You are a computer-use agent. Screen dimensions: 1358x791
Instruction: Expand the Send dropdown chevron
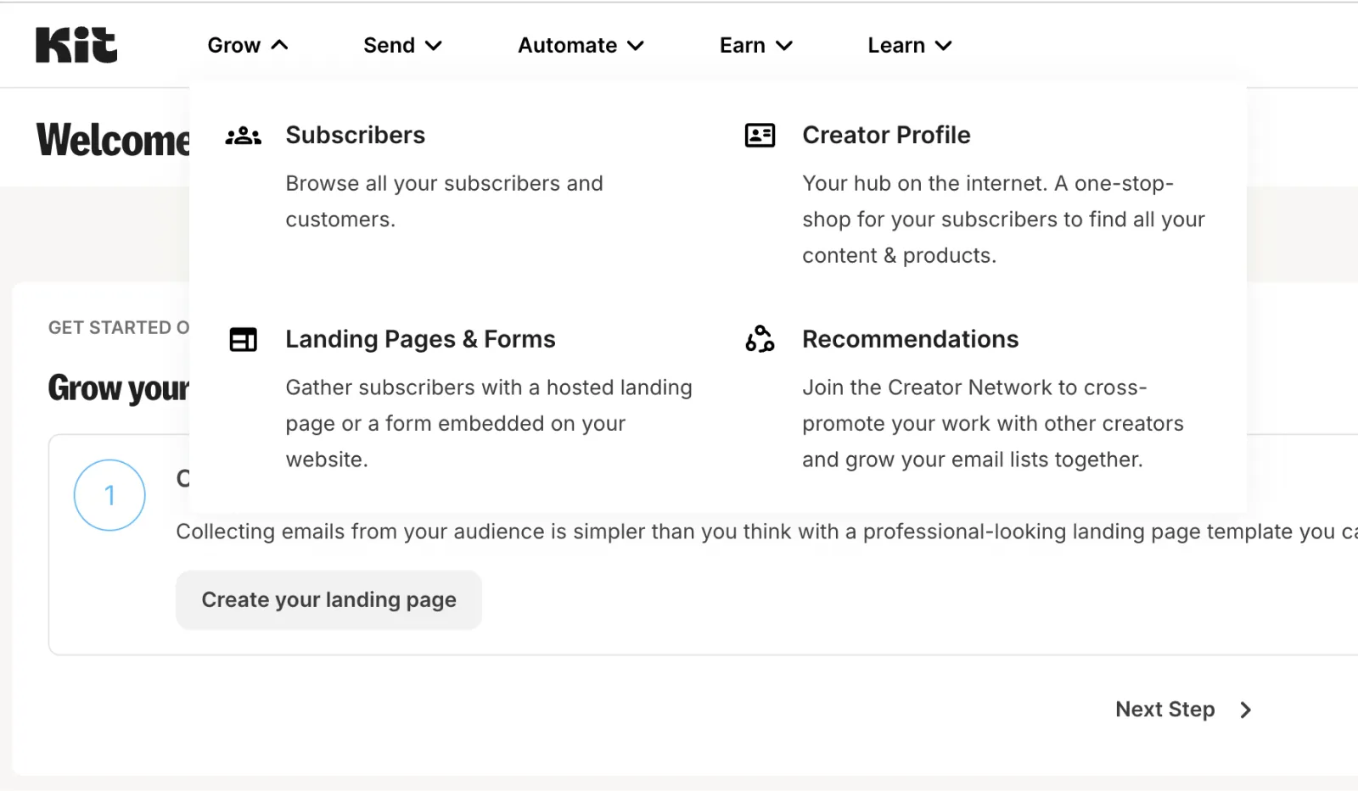coord(434,46)
